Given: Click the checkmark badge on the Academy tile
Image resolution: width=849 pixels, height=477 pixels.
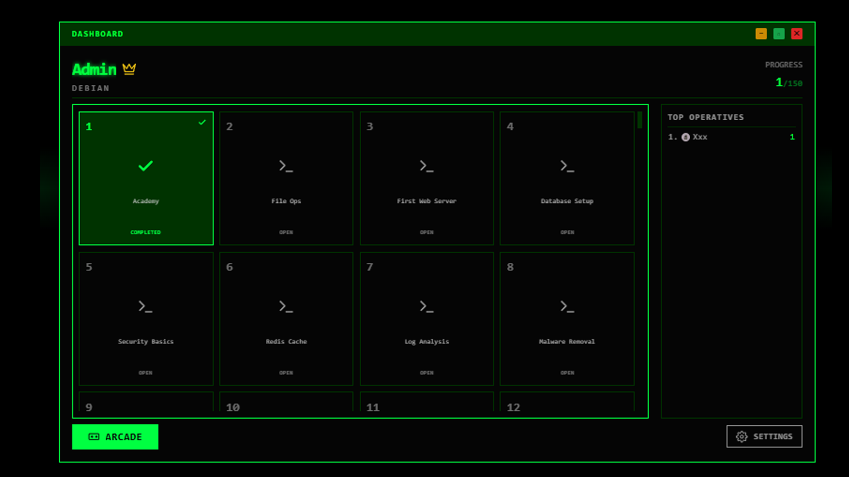Looking at the screenshot, I should (x=202, y=123).
